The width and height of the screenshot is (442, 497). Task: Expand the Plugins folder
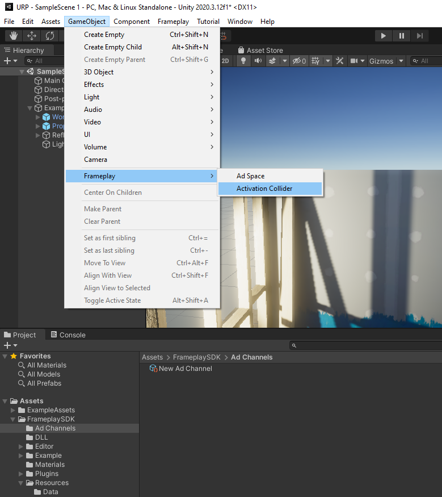[21, 474]
